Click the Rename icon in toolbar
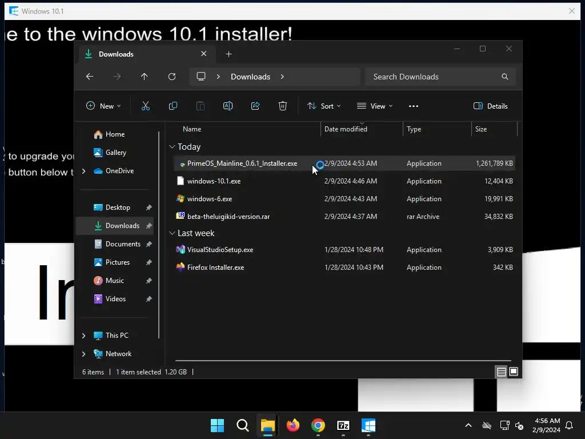The height and width of the screenshot is (439, 585). coord(228,106)
